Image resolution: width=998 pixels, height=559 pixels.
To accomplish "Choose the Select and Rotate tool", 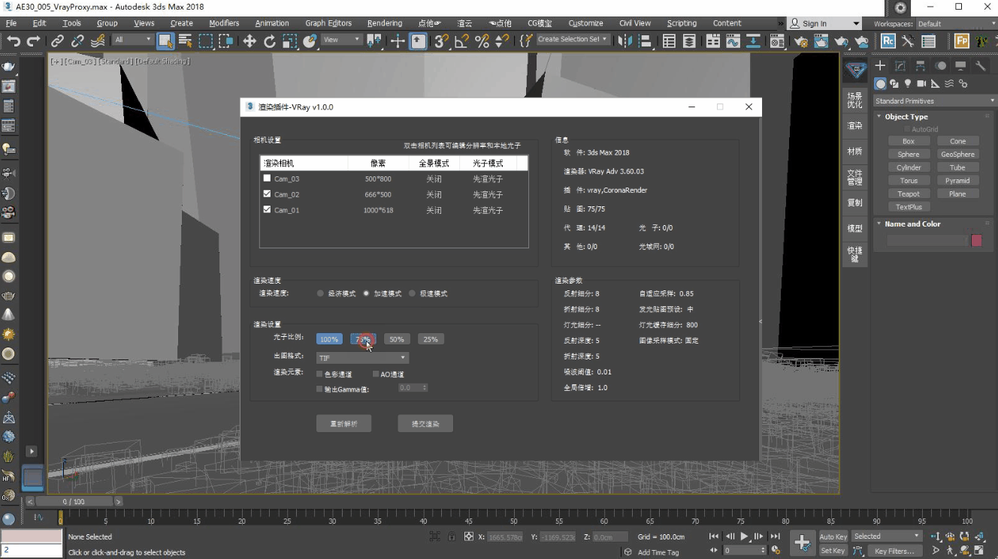I will click(270, 41).
